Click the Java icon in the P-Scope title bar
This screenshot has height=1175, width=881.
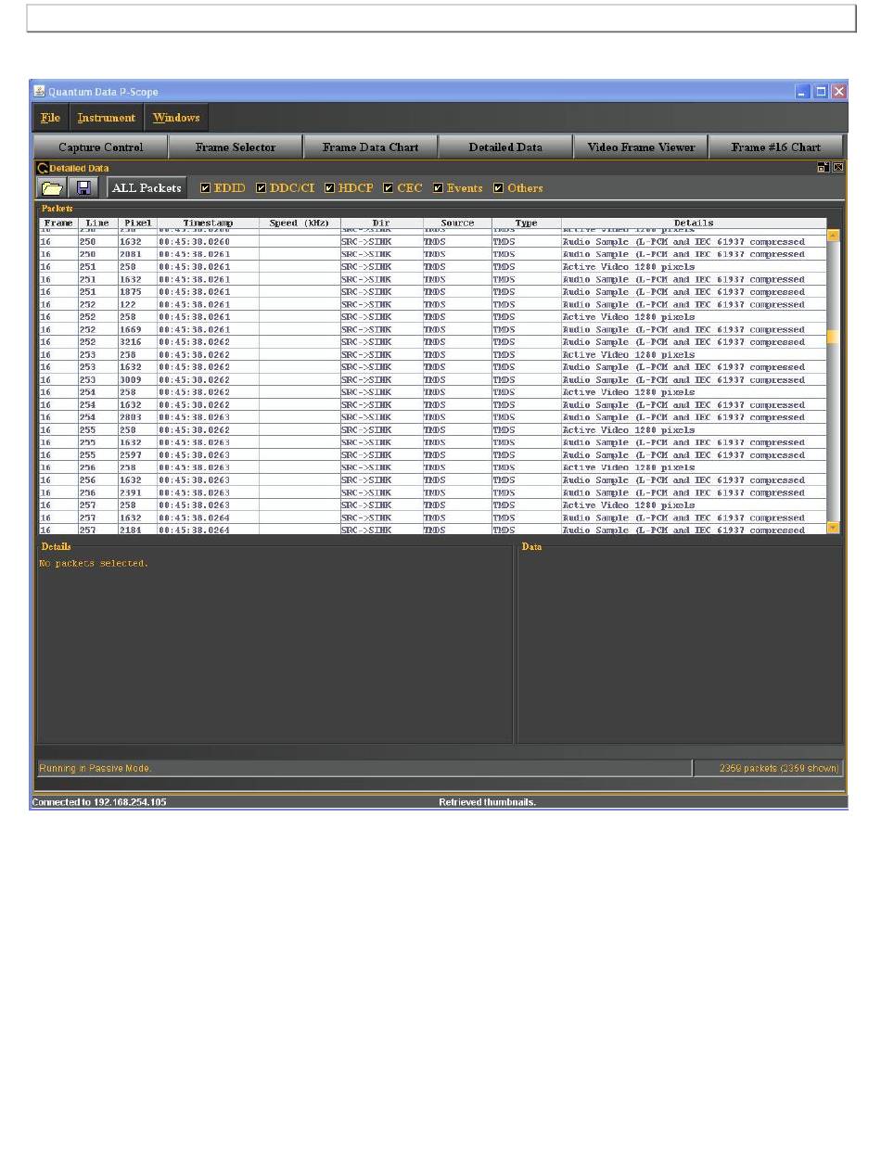39,92
